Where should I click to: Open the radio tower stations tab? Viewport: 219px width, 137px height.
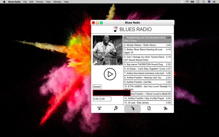point(99,108)
